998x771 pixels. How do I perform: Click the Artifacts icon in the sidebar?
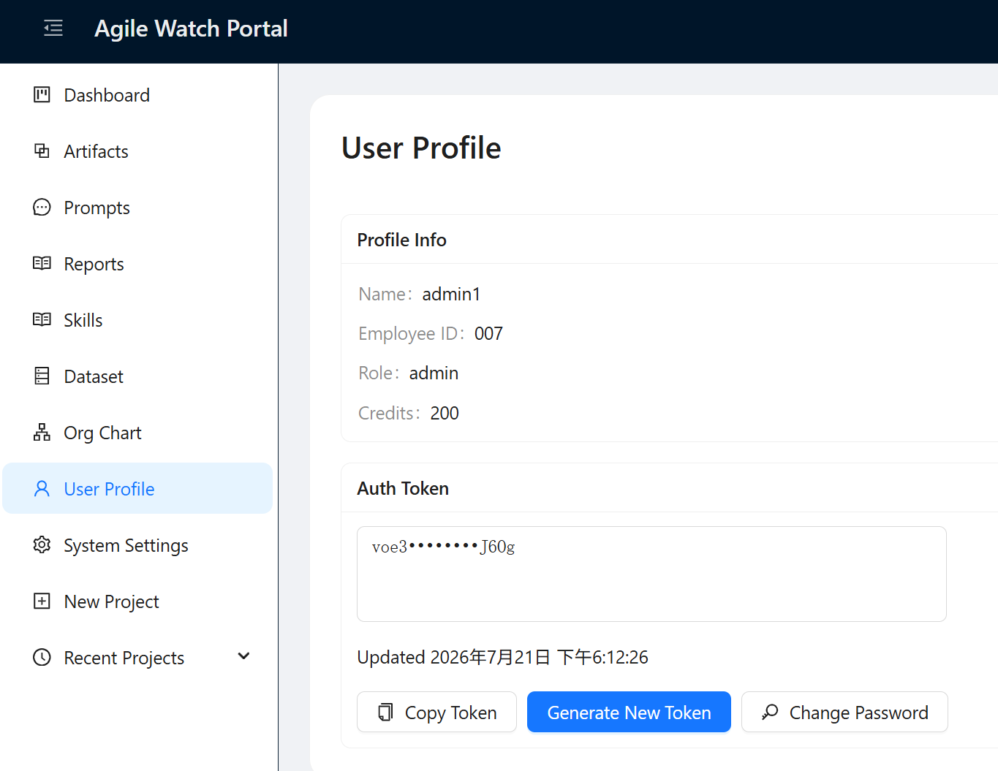pos(42,151)
